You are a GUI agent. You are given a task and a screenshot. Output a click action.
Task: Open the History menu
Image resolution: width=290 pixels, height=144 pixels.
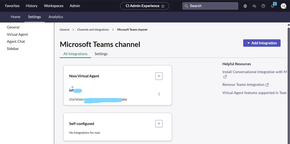click(32, 6)
